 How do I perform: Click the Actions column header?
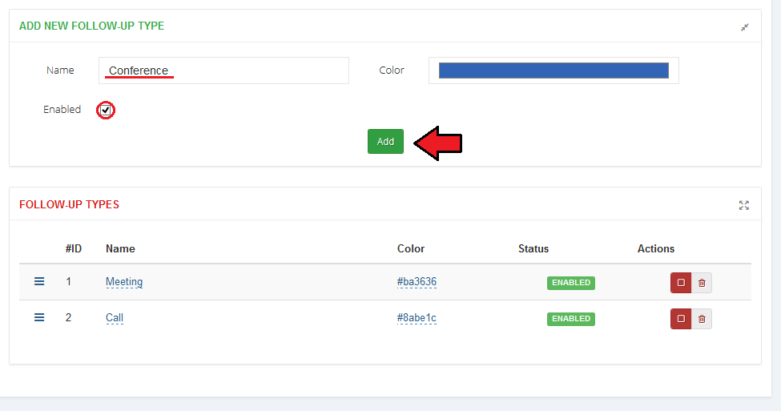pyautogui.click(x=655, y=248)
